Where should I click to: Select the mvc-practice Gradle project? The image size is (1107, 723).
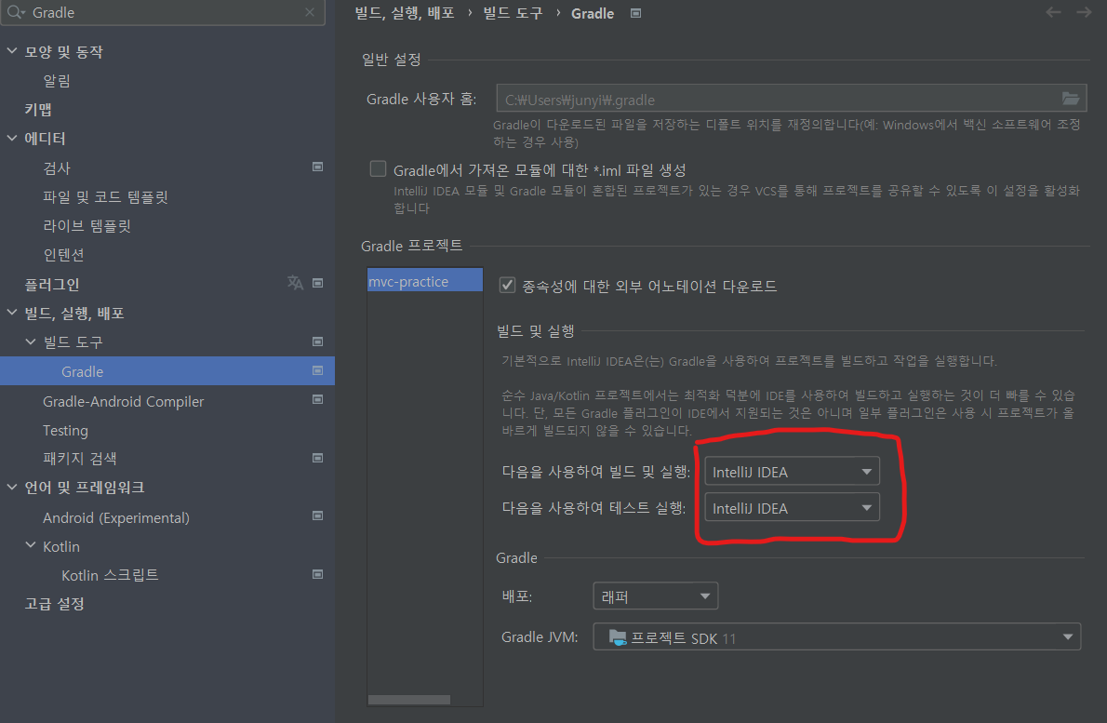point(425,281)
